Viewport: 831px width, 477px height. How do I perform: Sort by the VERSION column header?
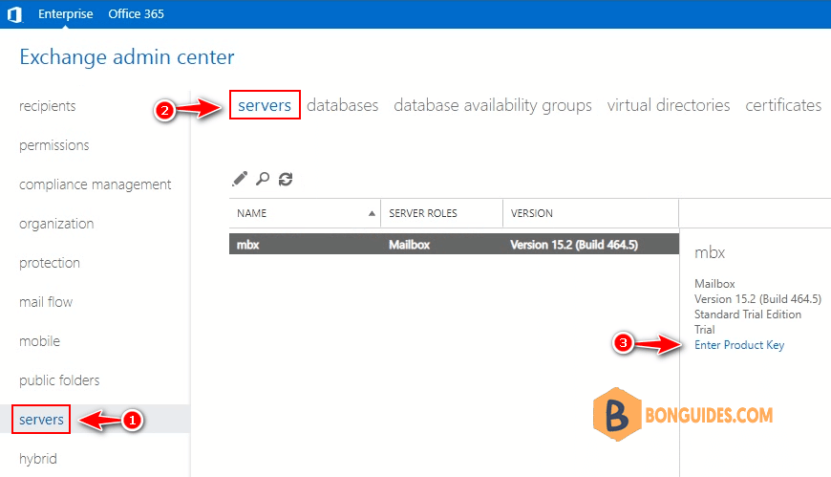(x=532, y=213)
